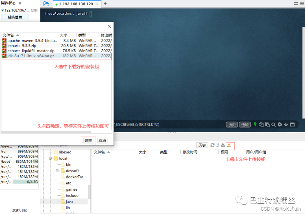Viewport: 305px width, 214px height.
Task: Sort remote files by 用户/用户组 column
Action: (x=256, y=152)
